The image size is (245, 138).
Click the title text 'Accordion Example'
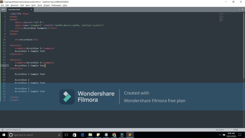35,28
